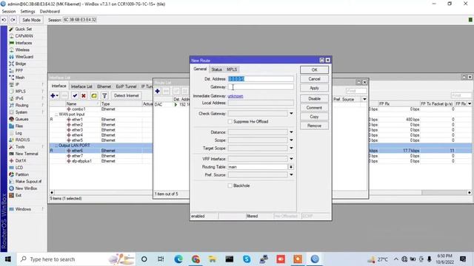
Task: Open Quick Set in sidebar
Action: pyautogui.click(x=23, y=29)
